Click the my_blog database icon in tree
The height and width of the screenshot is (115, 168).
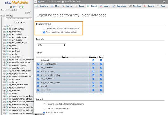coord(4,16)
